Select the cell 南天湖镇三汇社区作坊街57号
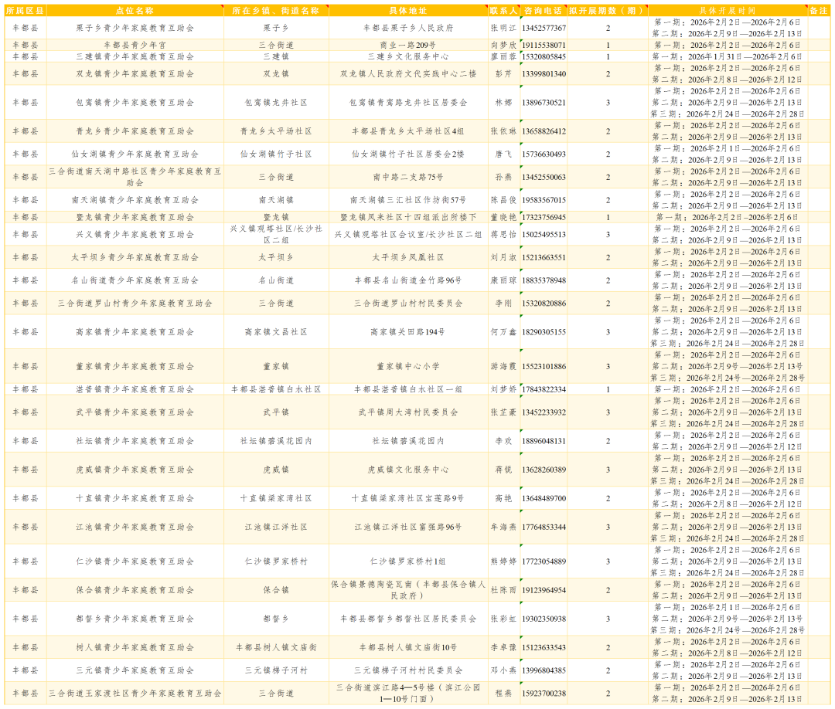This screenshot has width=835, height=709. click(x=408, y=200)
